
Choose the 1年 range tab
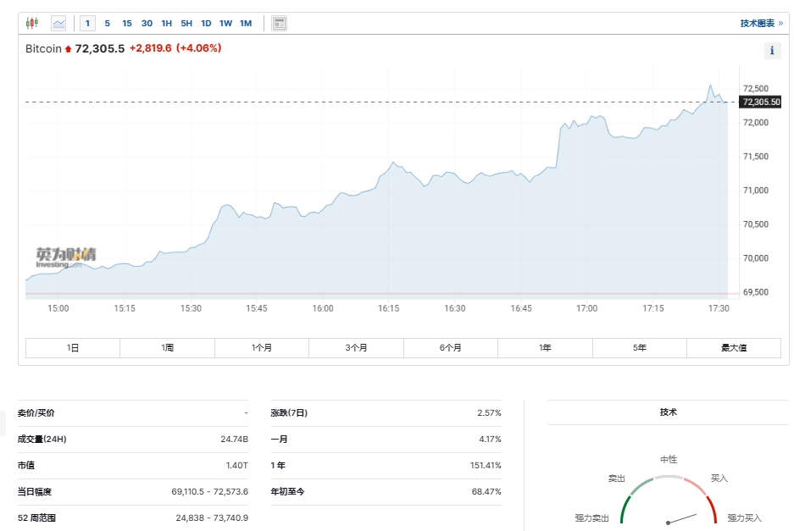click(545, 348)
